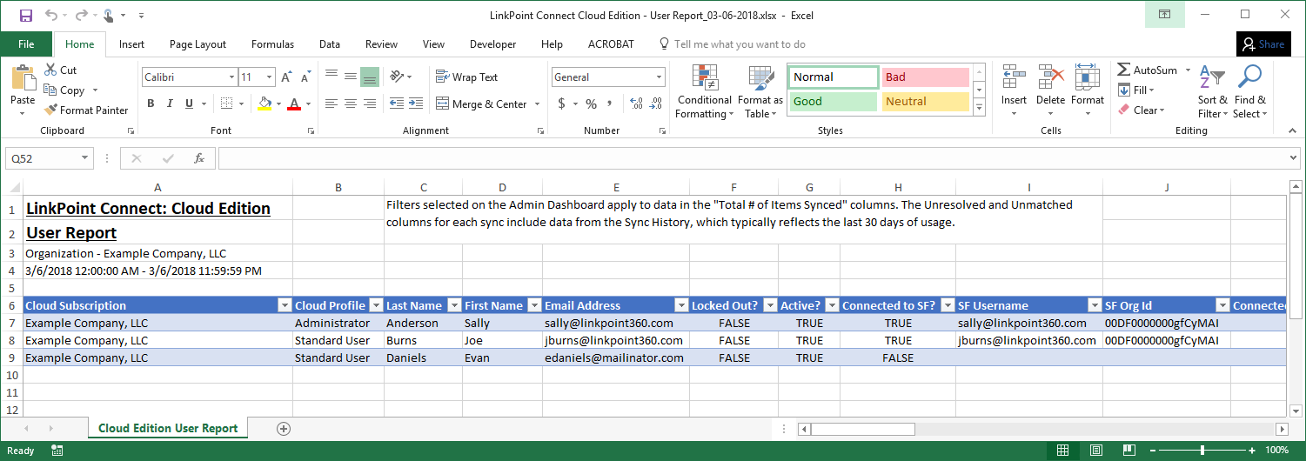Open the Email Address column filter dropdown
The image size is (1306, 461).
click(680, 305)
